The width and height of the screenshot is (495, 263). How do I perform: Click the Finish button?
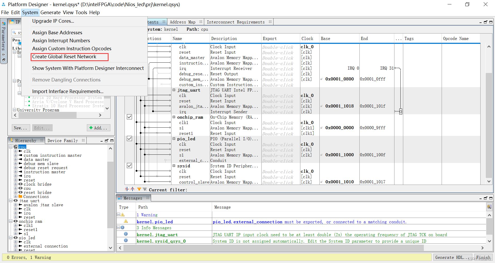point(483,257)
